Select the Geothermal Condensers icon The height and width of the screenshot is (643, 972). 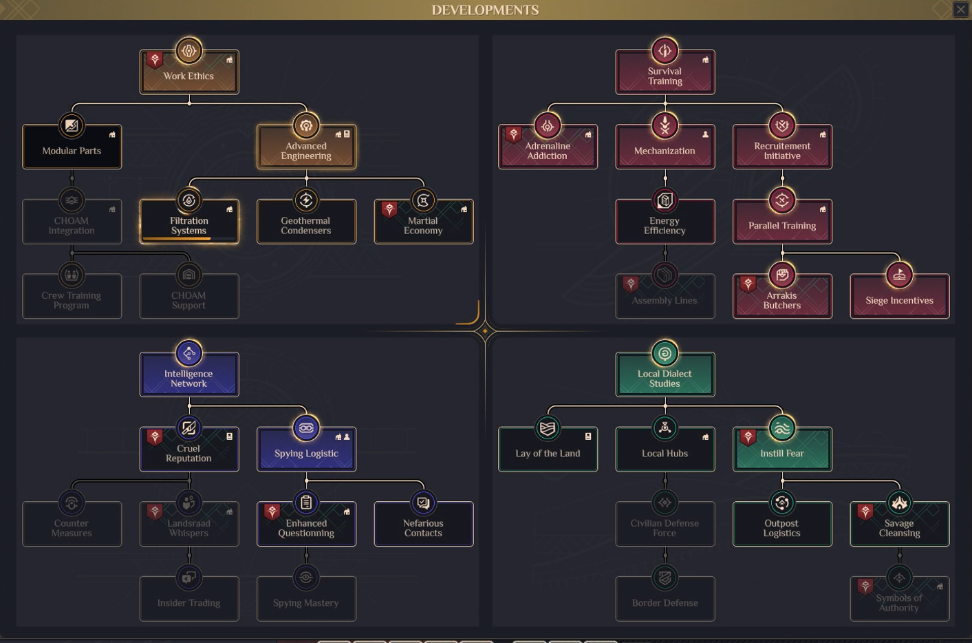click(306, 200)
